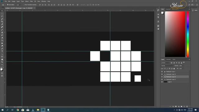Open workspace switcher dropdown in options bar
Viewport: 199px width, 112px height.
click(193, 5)
